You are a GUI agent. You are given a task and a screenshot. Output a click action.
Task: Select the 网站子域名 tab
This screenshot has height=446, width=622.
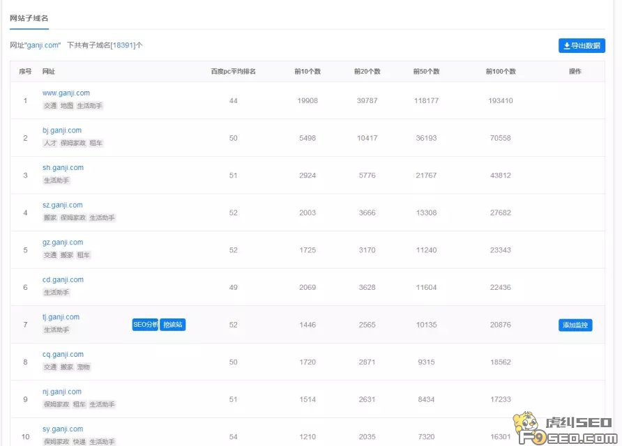tap(29, 20)
